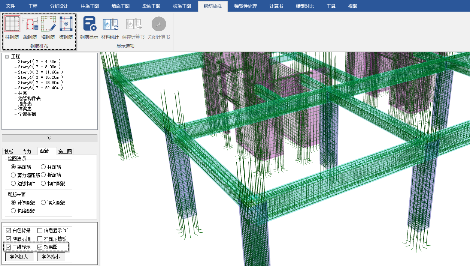Select the 柱配筋 radio button

[x=43, y=167]
